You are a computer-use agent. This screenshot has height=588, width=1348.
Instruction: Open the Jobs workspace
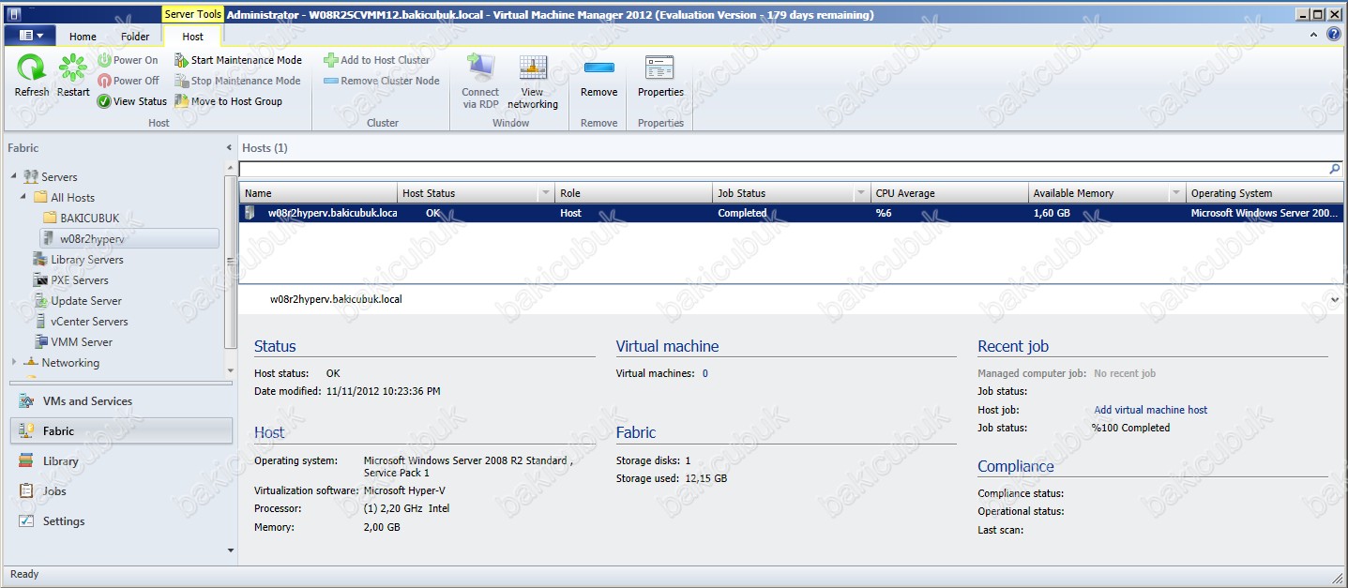pyautogui.click(x=121, y=491)
